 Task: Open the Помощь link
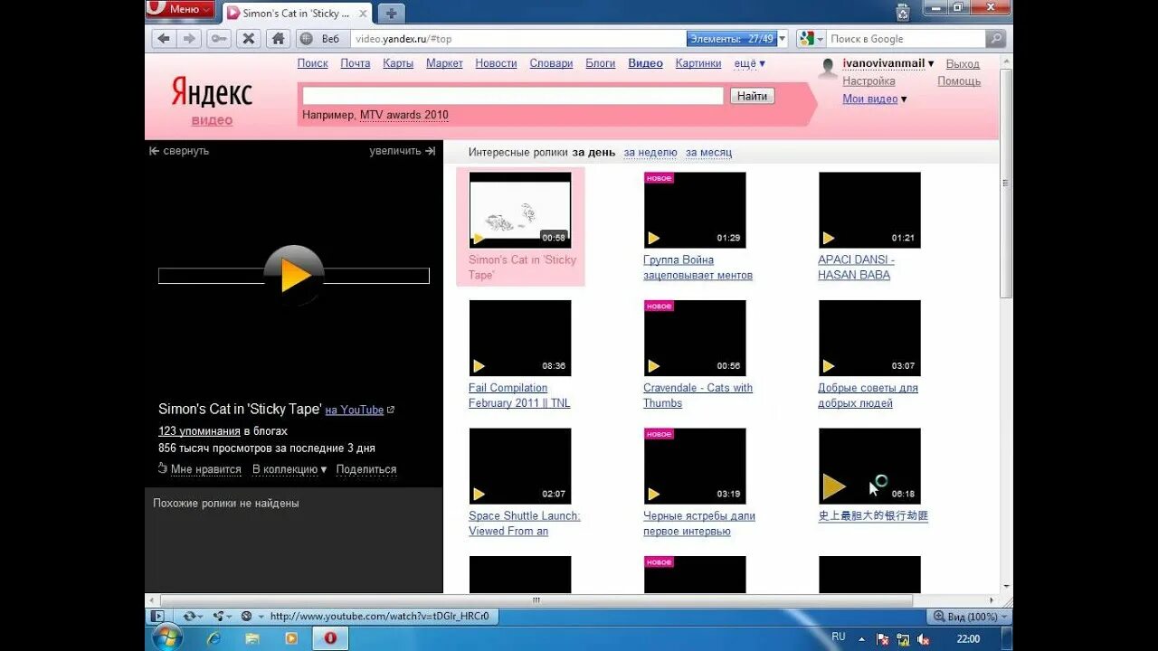coord(959,80)
